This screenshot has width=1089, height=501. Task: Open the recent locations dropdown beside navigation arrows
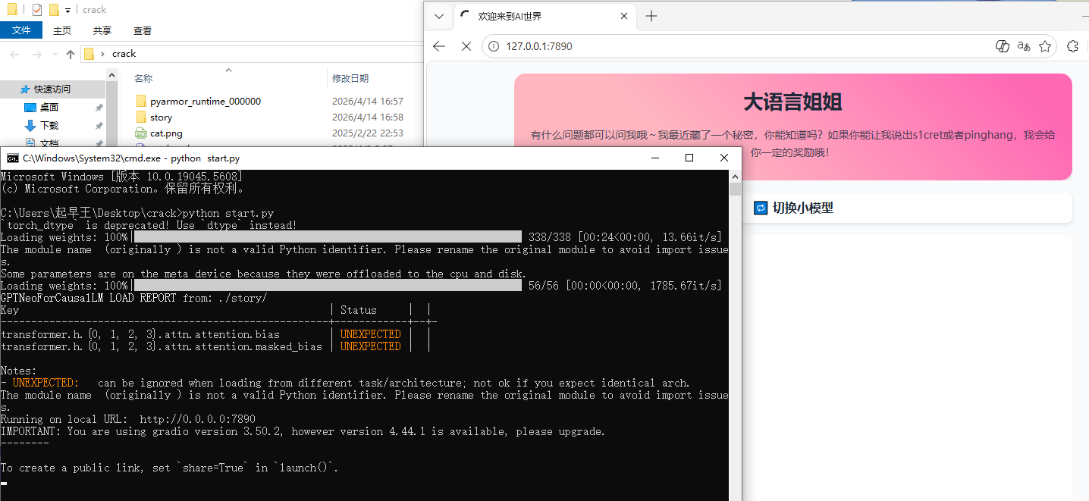coord(53,53)
